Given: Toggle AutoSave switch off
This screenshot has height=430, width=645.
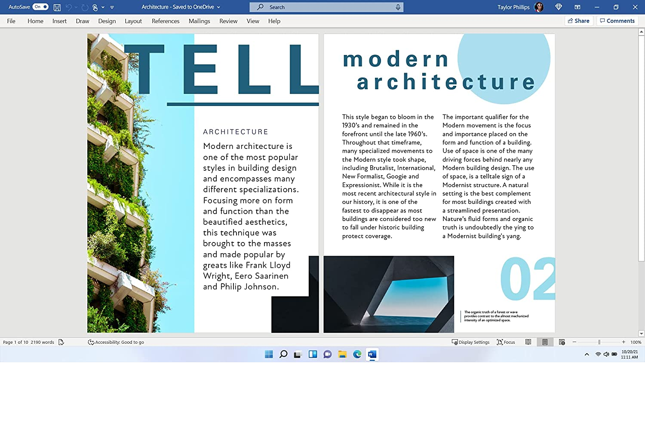Looking at the screenshot, I should [x=40, y=7].
